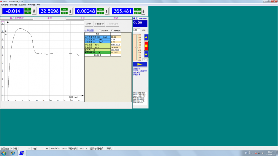Screen dimensions: 278x156
Task: Click the volume icon in system tray
Action: [x=263, y=153]
